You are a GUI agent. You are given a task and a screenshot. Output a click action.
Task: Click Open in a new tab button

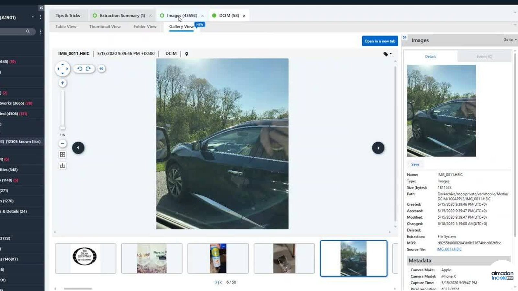[380, 41]
